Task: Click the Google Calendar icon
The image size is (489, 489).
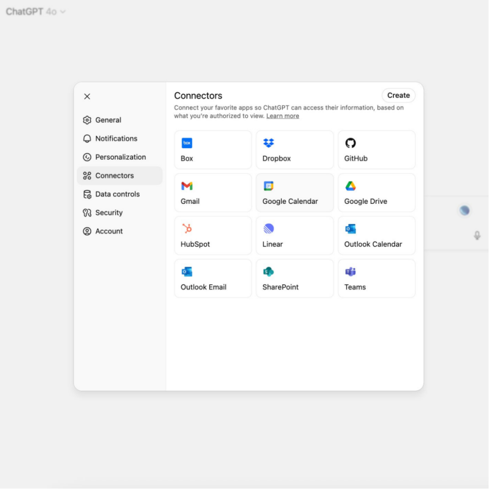Action: click(x=268, y=186)
